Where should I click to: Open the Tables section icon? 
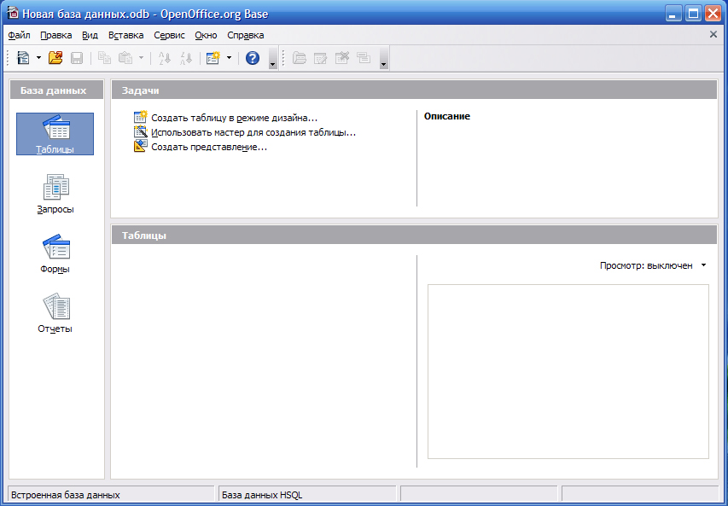(55, 130)
